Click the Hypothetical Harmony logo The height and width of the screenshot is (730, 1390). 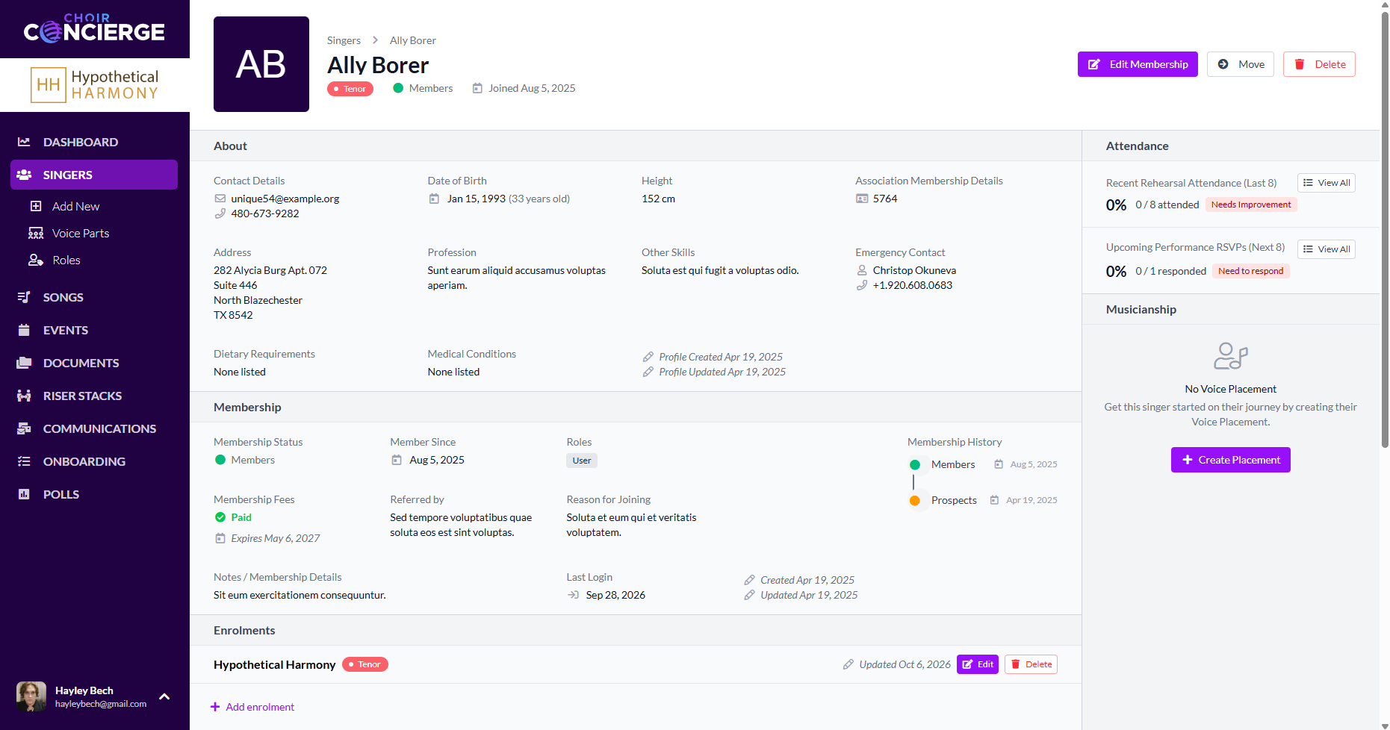(95, 84)
